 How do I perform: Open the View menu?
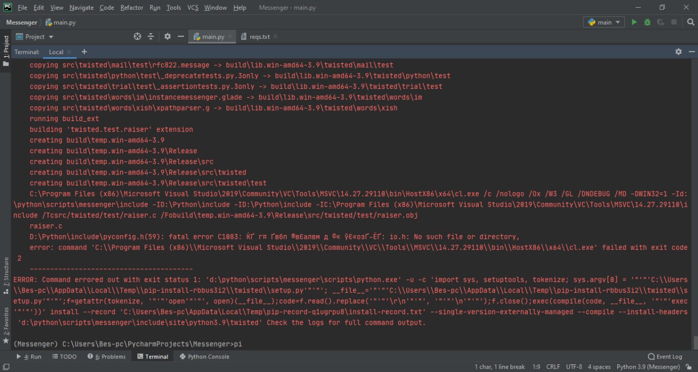click(x=57, y=8)
